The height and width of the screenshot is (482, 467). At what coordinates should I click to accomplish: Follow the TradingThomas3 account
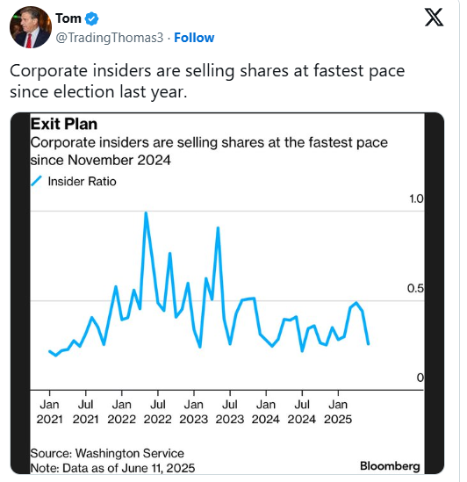(x=194, y=38)
